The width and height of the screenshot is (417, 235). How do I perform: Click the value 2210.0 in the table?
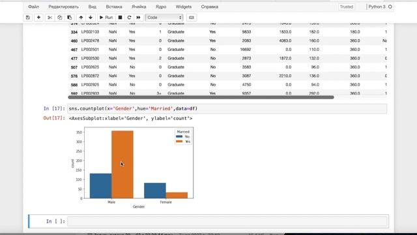coord(285,76)
